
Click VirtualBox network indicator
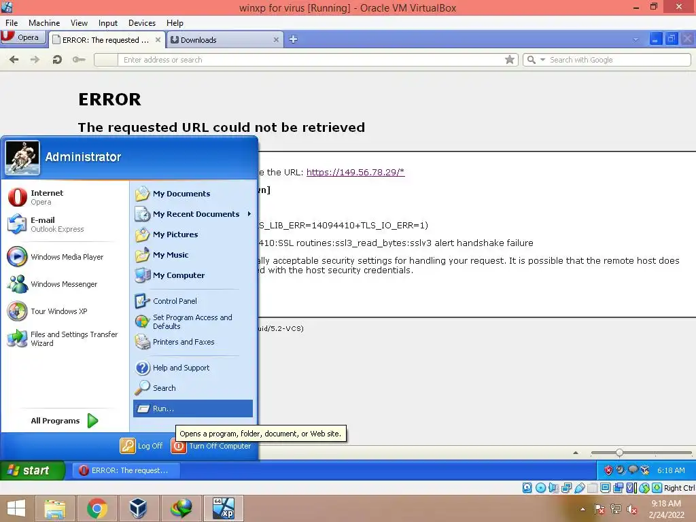pos(566,488)
